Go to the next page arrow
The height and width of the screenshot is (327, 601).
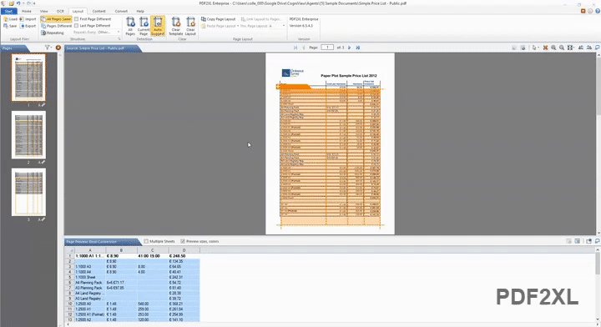(350, 48)
